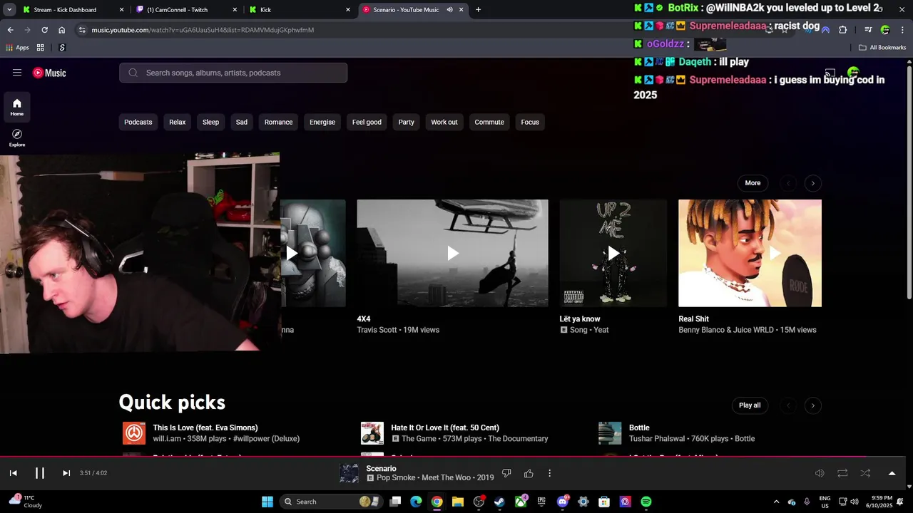913x513 pixels.
Task: Skip to the next track
Action: (66, 473)
